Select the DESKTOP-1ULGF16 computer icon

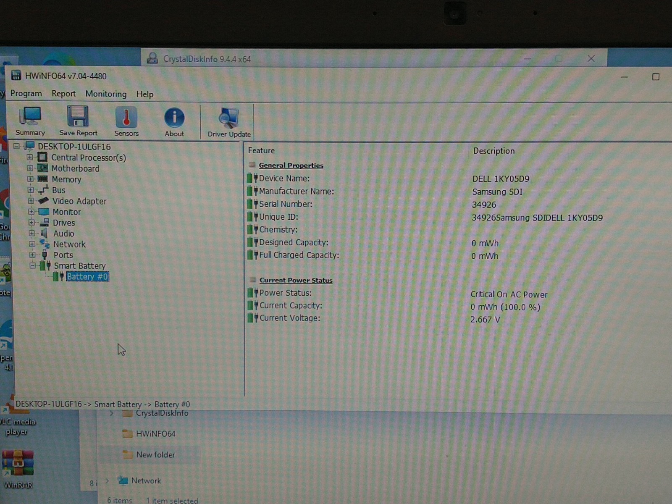(29, 146)
